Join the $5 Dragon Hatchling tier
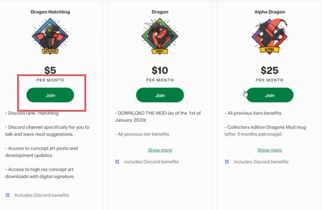Screen dimensions: 322x210 [x=50, y=95]
